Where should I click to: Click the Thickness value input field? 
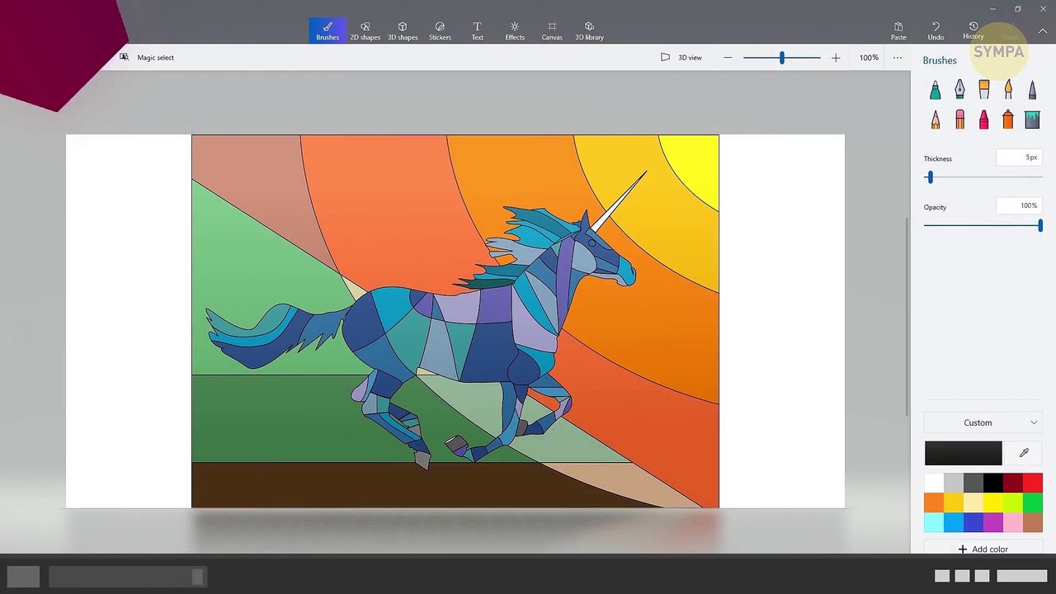tap(1020, 158)
